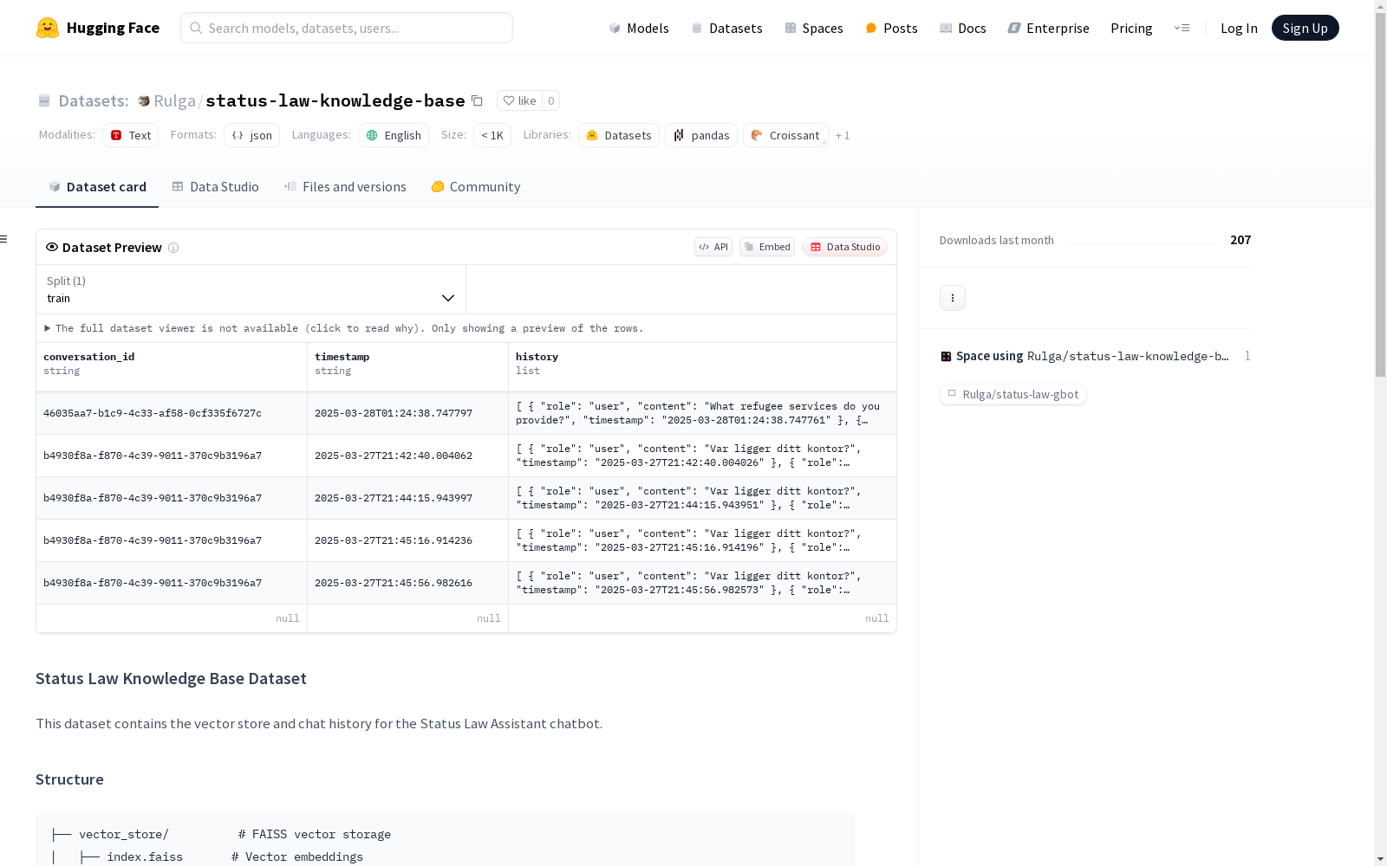Click Log In
Screen dimensions: 1387x866
[1239, 28]
